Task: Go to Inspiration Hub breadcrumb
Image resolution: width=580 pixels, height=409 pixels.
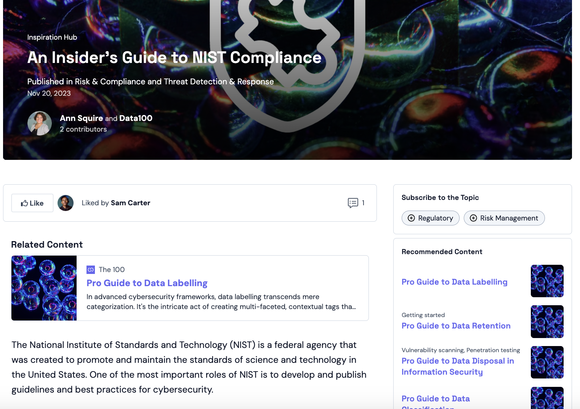Action: (52, 37)
